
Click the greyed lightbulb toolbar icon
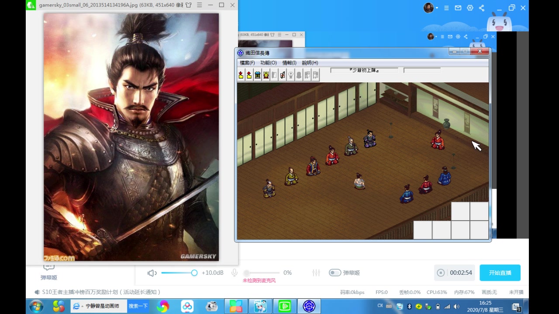[291, 75]
